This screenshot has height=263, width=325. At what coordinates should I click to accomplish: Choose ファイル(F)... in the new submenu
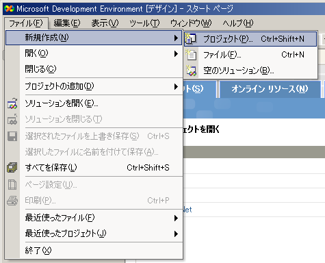(250, 55)
